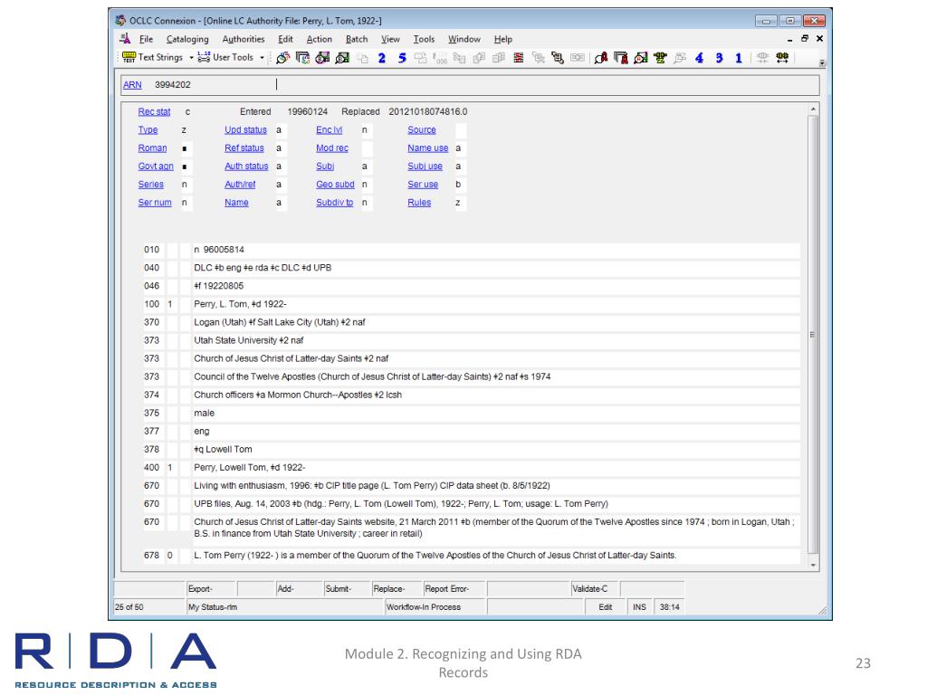Click the Govt agn fixed field link
Image resolution: width=927 pixels, height=695 pixels.
pos(156,167)
